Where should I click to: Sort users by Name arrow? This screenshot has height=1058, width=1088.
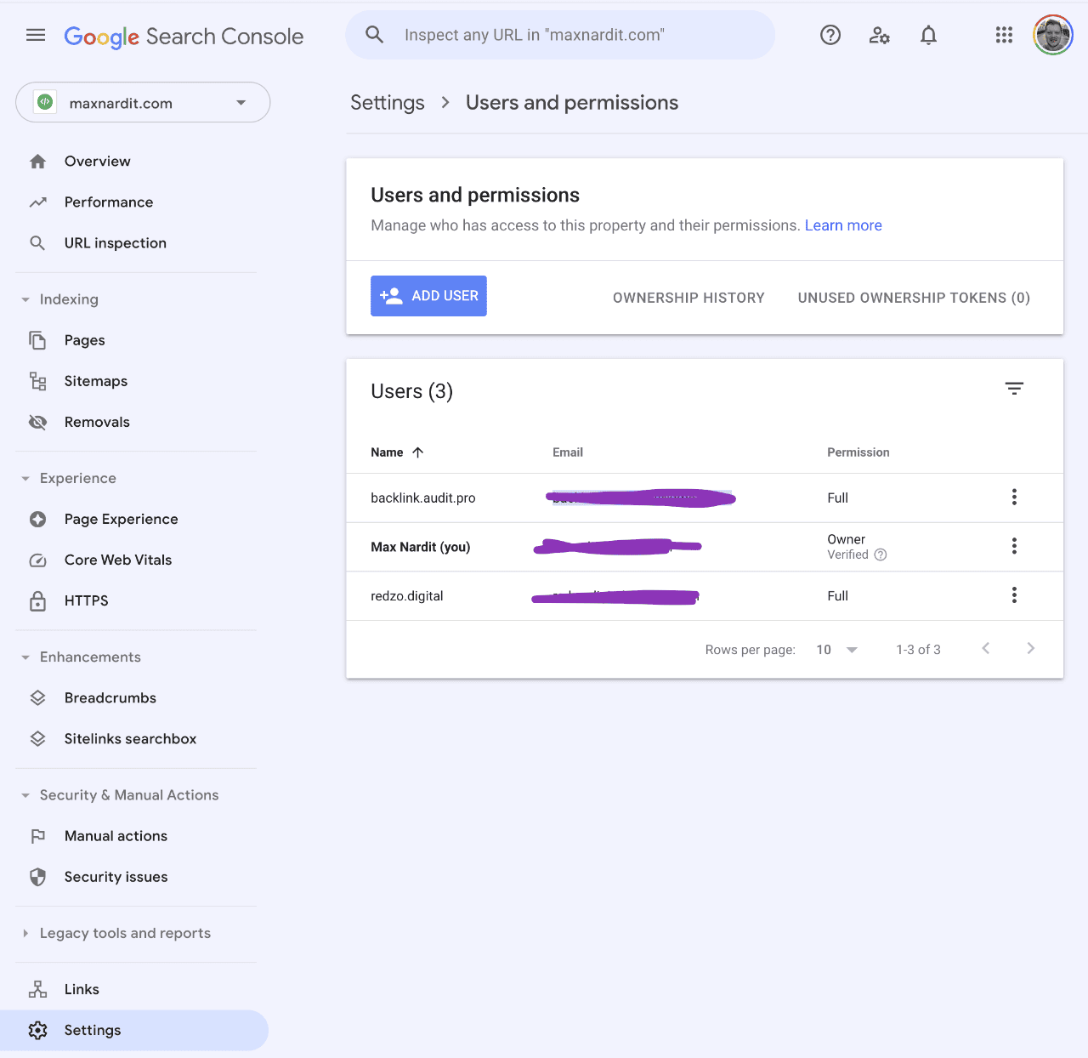[x=417, y=452]
